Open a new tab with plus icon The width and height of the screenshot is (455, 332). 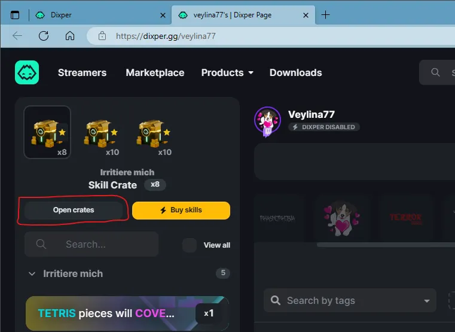coord(326,15)
